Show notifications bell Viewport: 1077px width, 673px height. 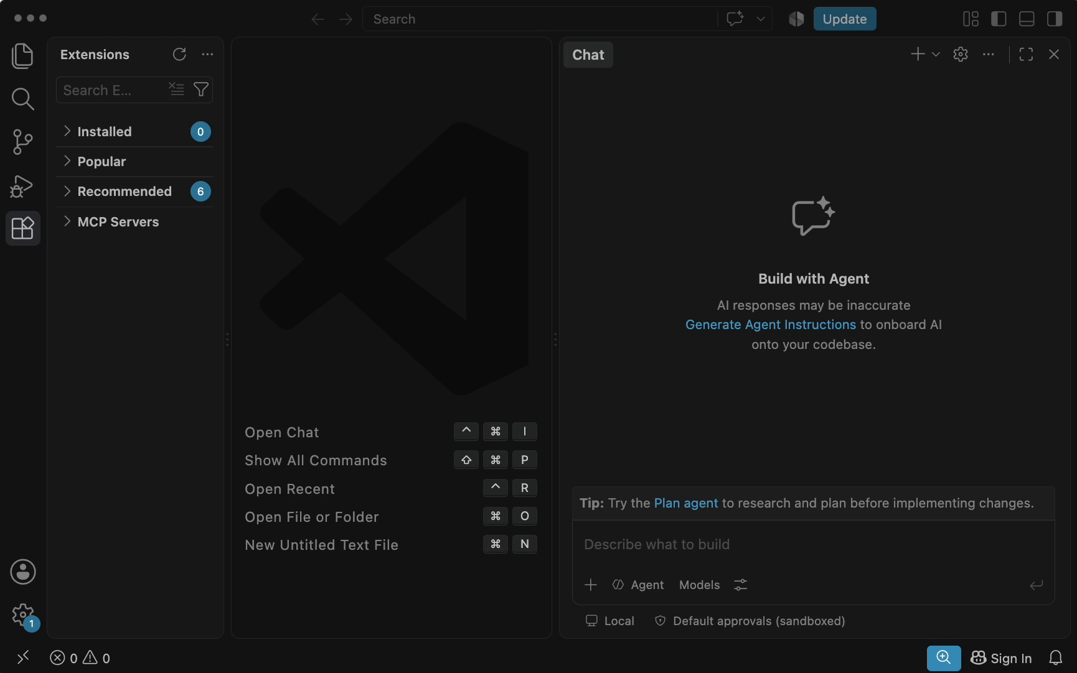pos(1056,657)
